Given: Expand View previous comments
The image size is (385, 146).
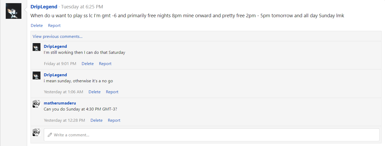Looking at the screenshot, I should 58,37.
